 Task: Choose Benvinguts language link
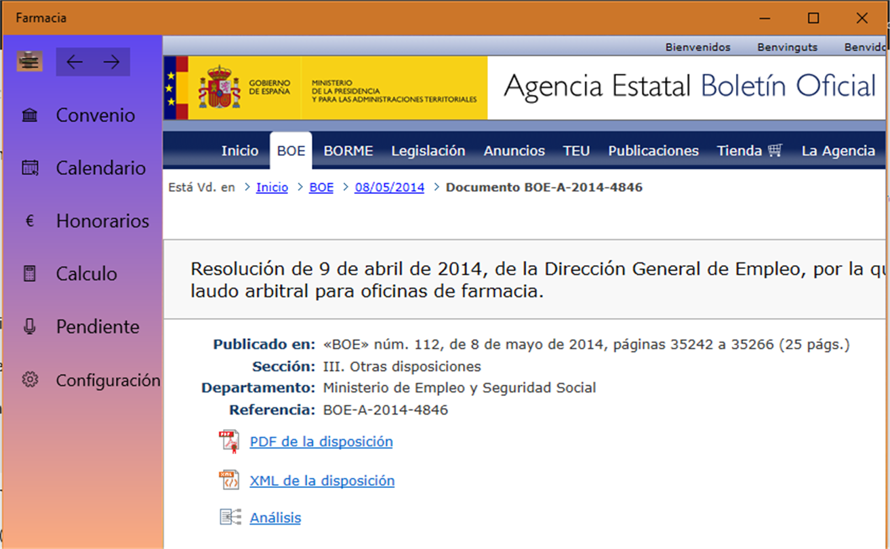coord(788,47)
